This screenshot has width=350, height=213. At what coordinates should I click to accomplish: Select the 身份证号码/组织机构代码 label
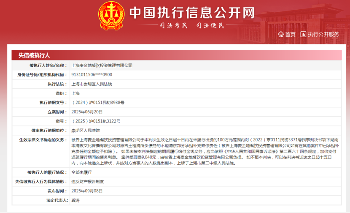42,75
